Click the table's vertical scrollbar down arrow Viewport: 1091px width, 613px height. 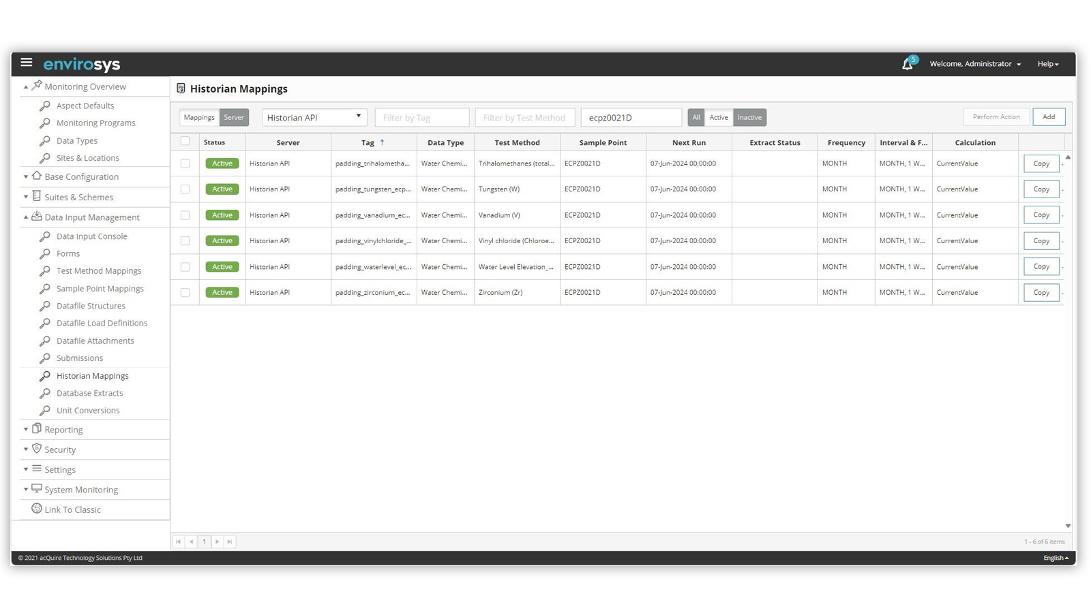point(1068,525)
